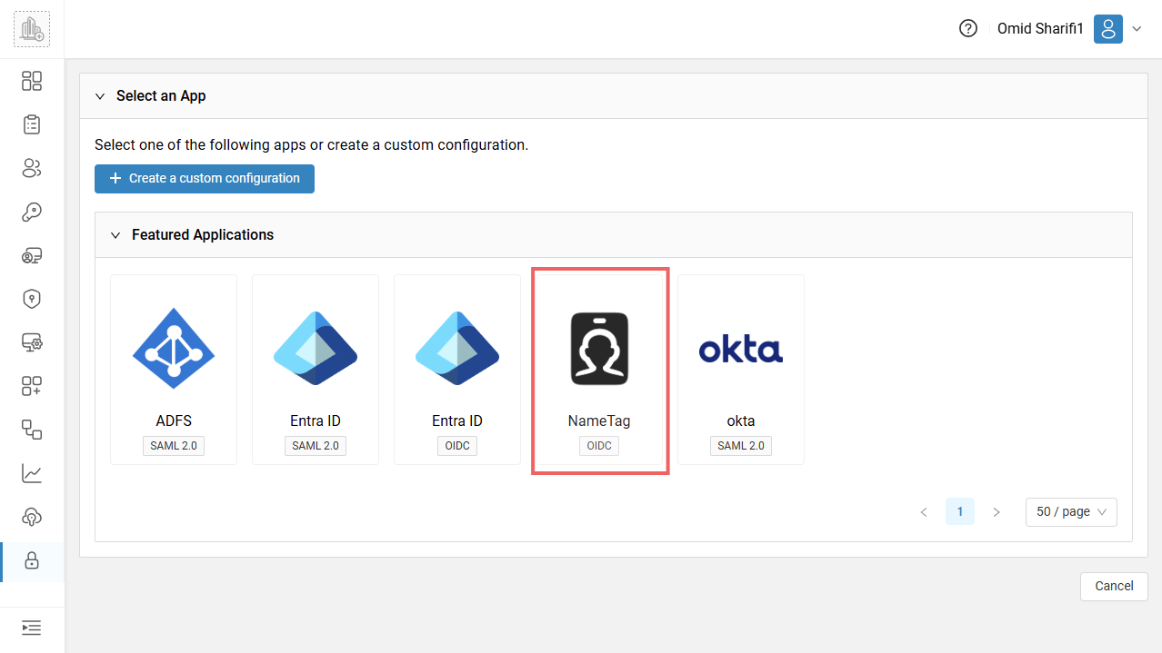This screenshot has width=1162, height=653.
Task: Choose the Entra ID OIDC app card
Action: 457,370
